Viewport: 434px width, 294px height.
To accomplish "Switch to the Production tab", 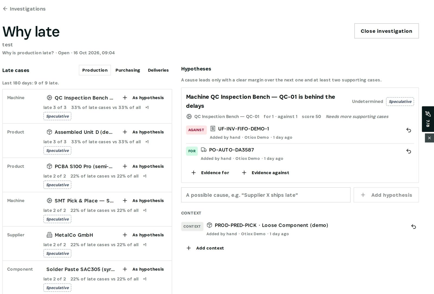I will coord(95,70).
